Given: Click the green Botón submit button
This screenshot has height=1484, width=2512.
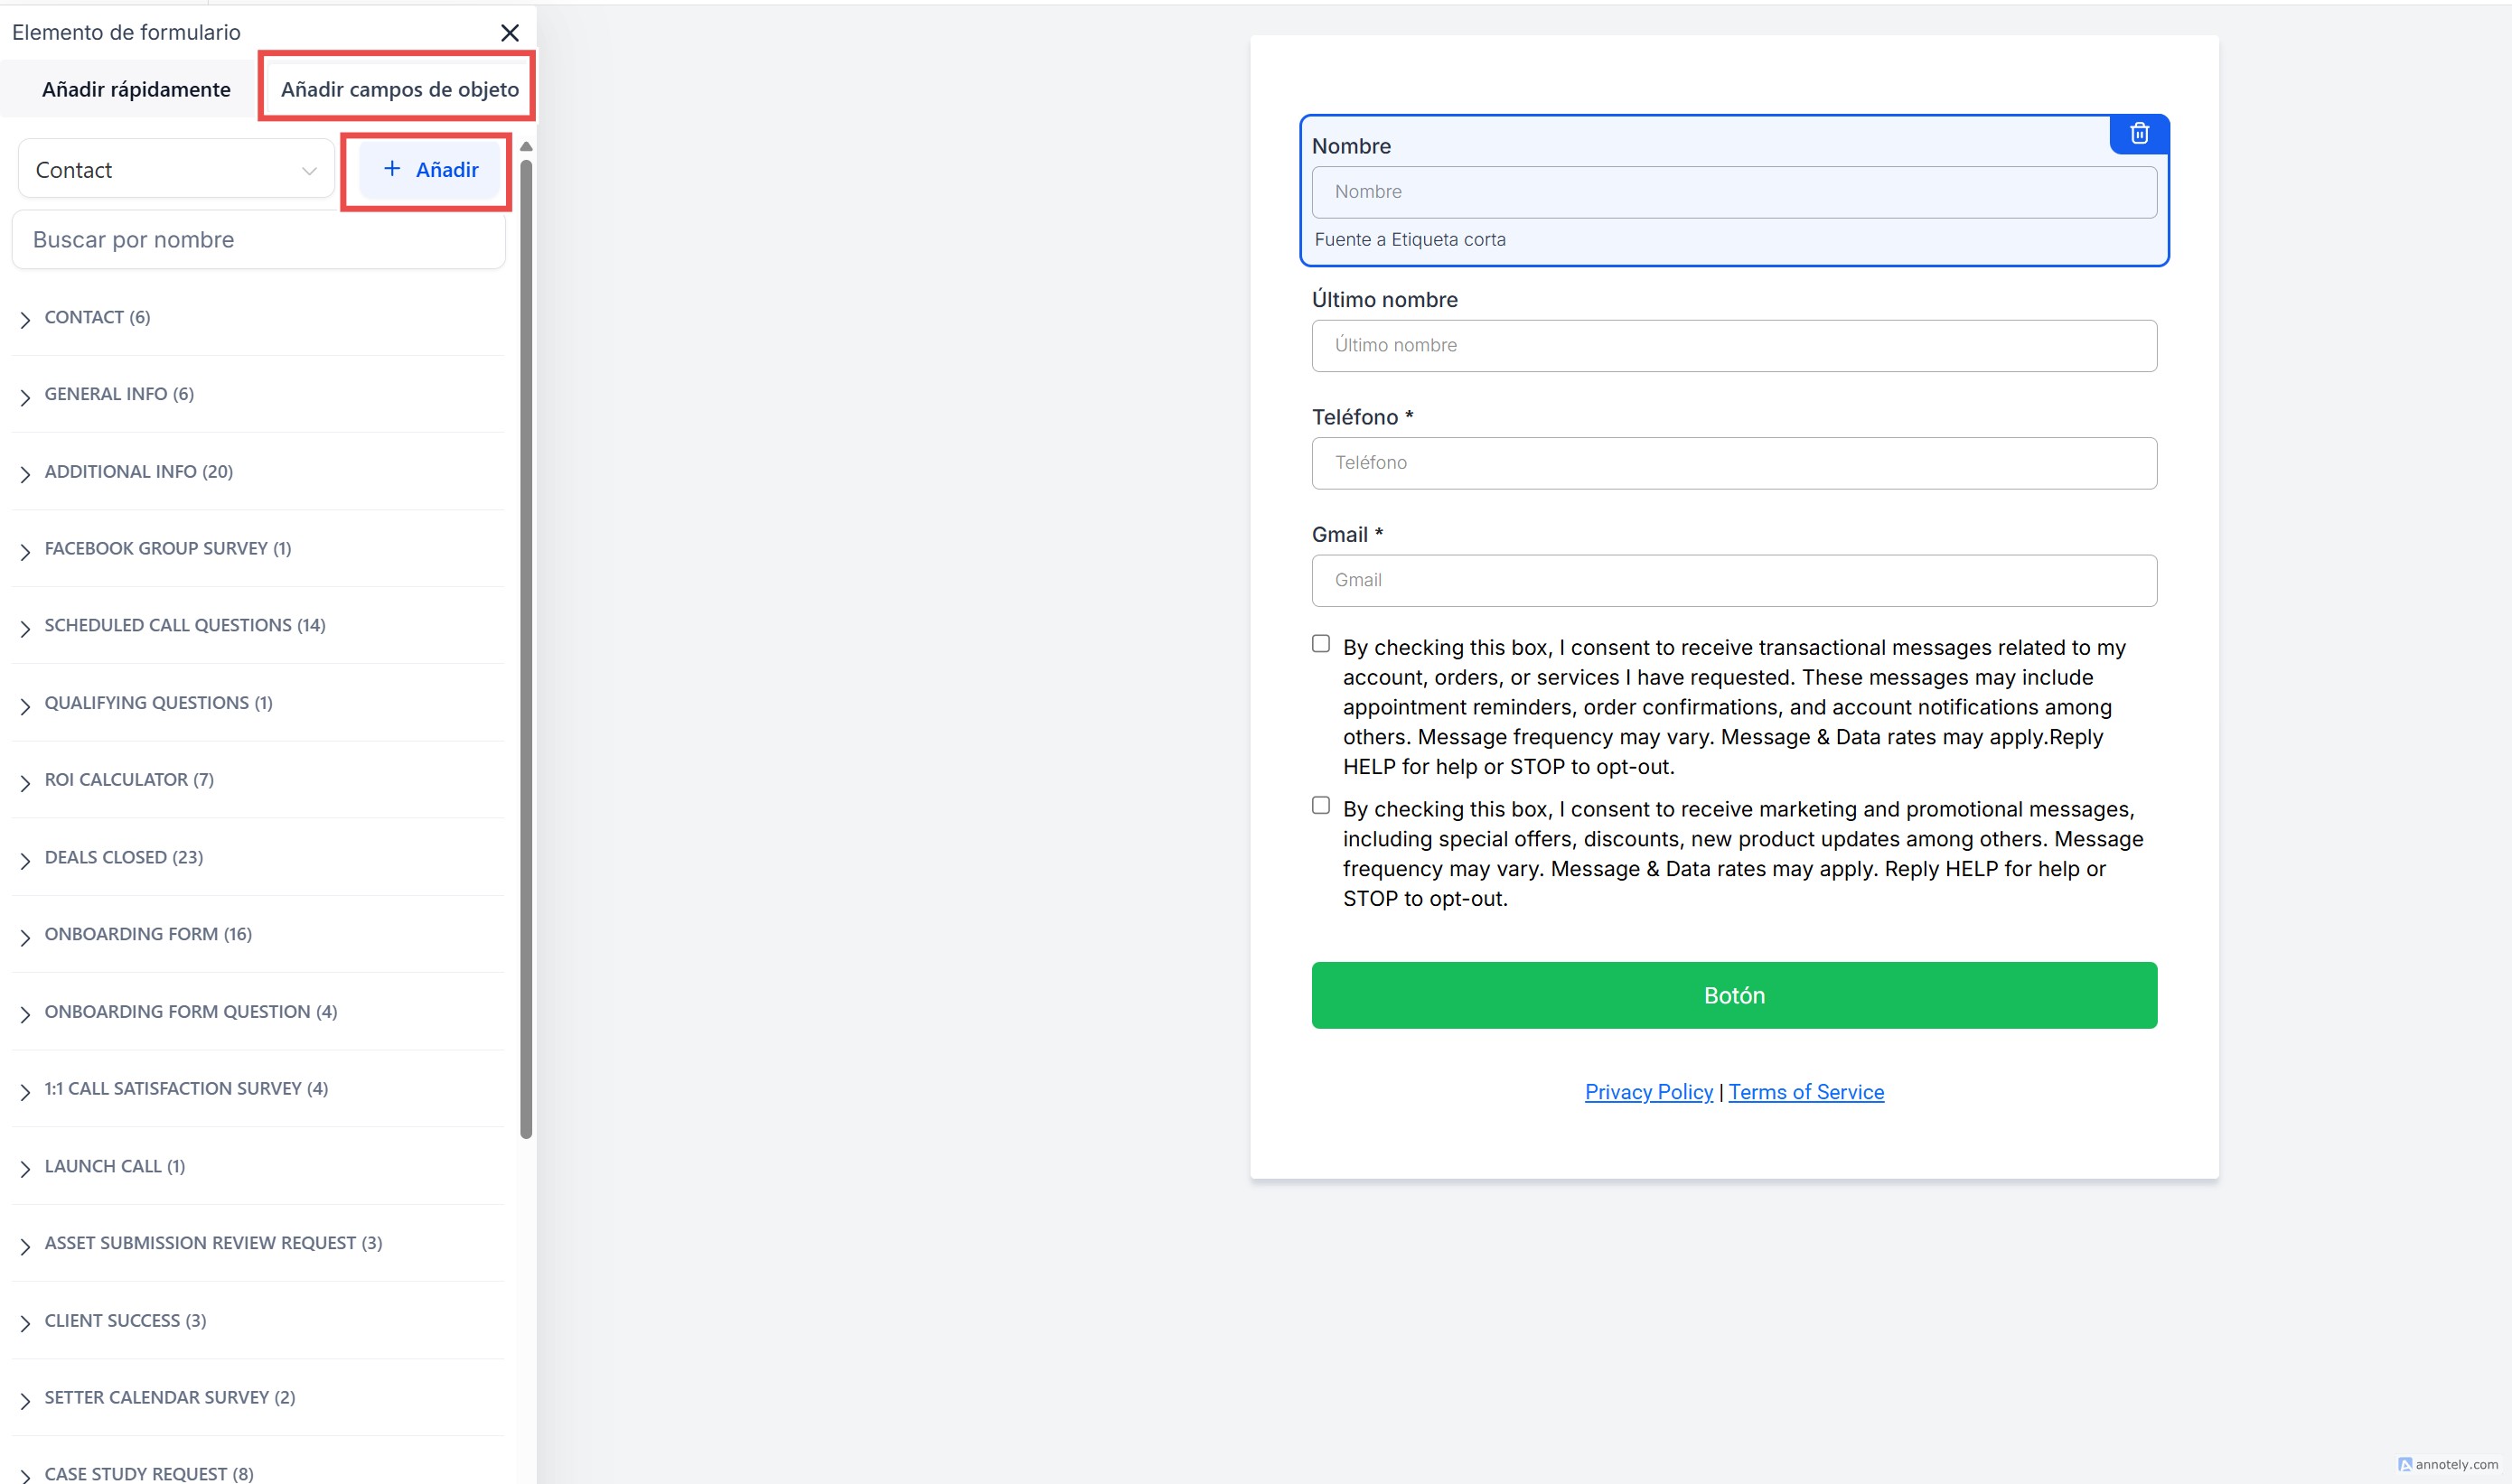Looking at the screenshot, I should (x=1733, y=995).
